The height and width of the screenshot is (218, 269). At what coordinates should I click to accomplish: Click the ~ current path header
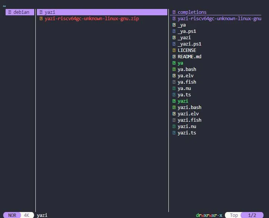point(4,6)
